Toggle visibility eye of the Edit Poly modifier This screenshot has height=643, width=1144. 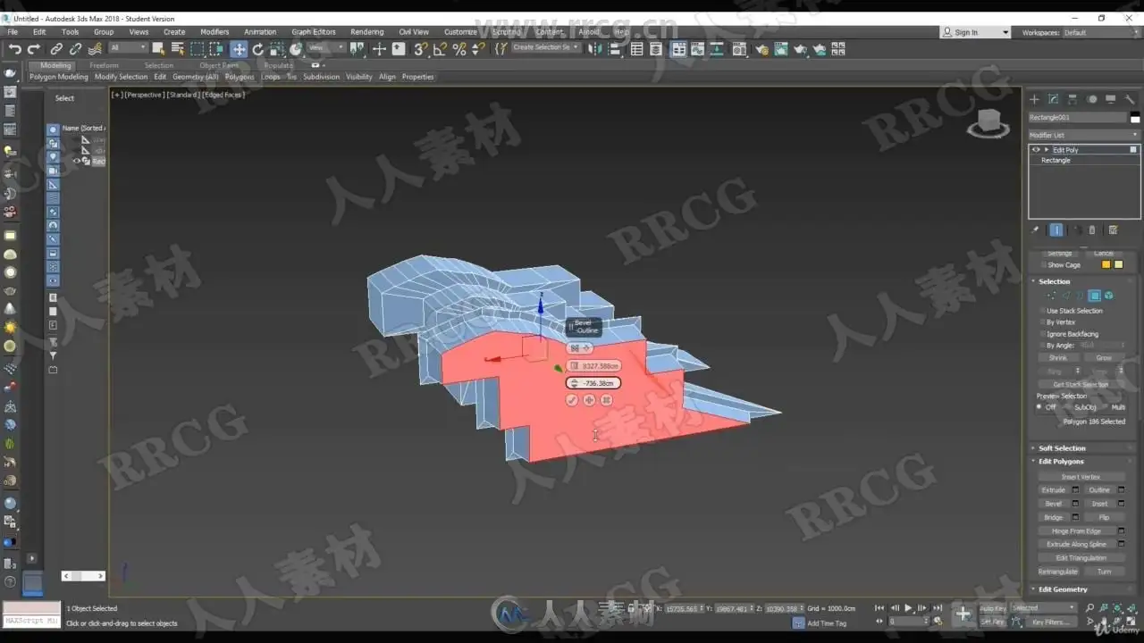pyautogui.click(x=1036, y=150)
